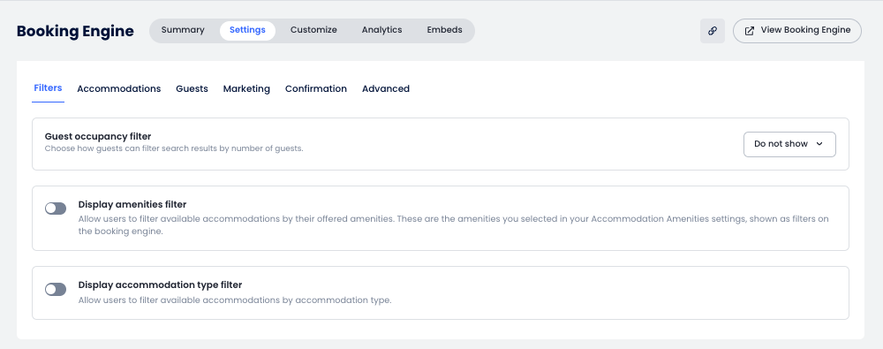883x349 pixels.
Task: Enable the Display amenities filter toggle
Action: [x=56, y=209]
